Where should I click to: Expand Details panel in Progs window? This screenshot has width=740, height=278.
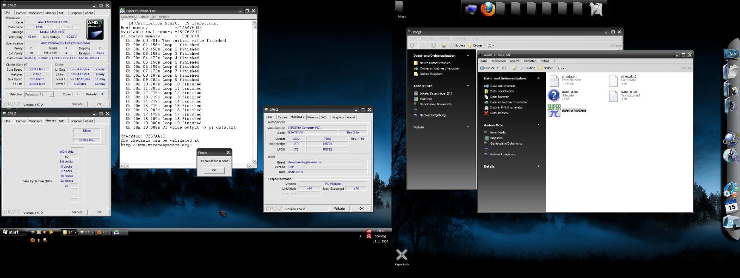pyautogui.click(x=468, y=127)
